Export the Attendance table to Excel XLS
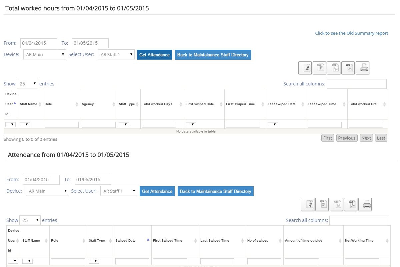 point(336,205)
